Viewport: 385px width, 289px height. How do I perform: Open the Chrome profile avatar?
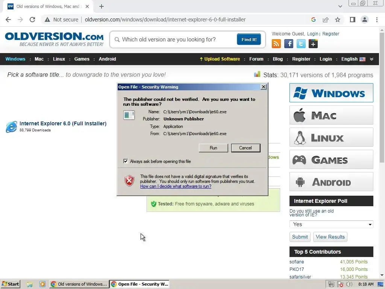click(365, 20)
